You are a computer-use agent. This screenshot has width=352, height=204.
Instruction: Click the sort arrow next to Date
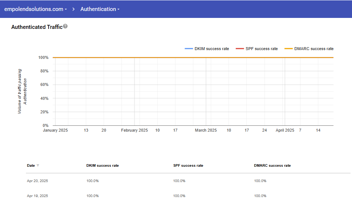pos(38,166)
